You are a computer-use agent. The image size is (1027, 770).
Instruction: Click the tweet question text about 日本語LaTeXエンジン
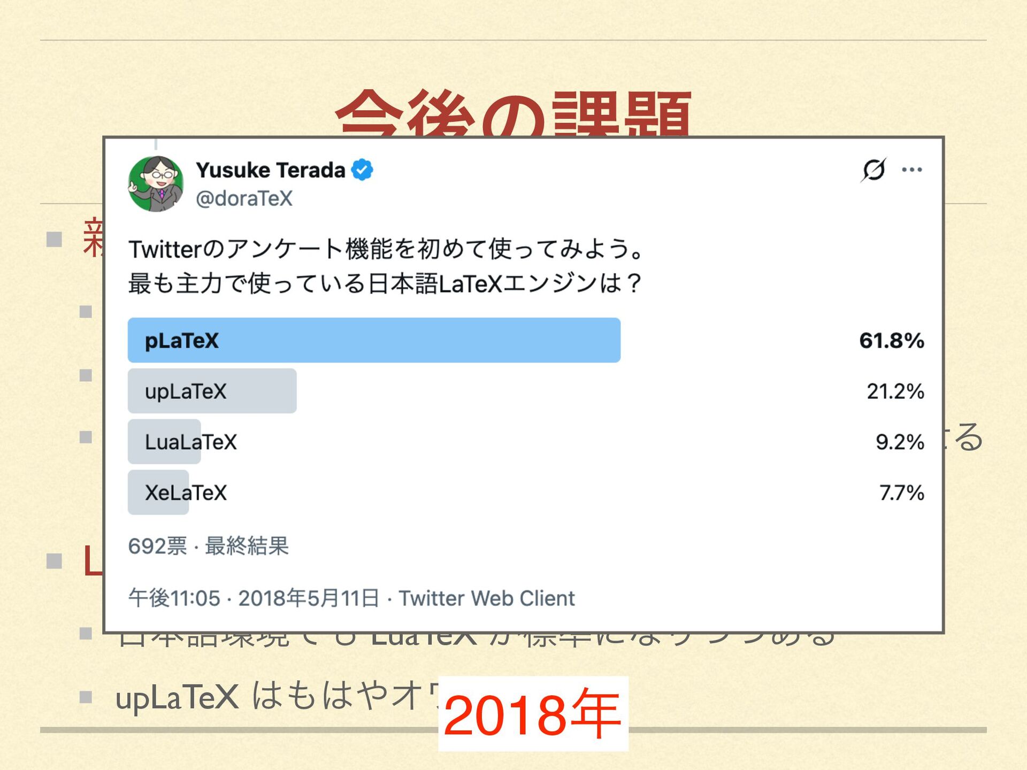384,283
